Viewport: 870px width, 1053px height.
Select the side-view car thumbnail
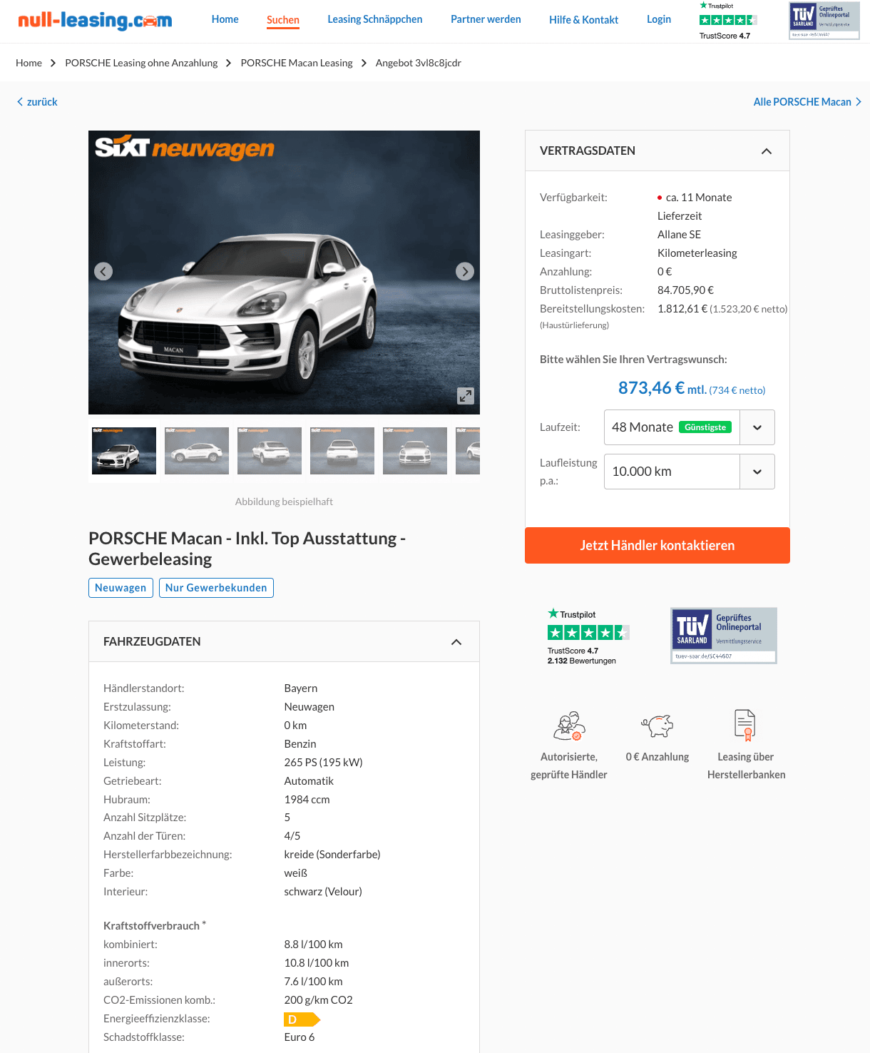coord(197,451)
